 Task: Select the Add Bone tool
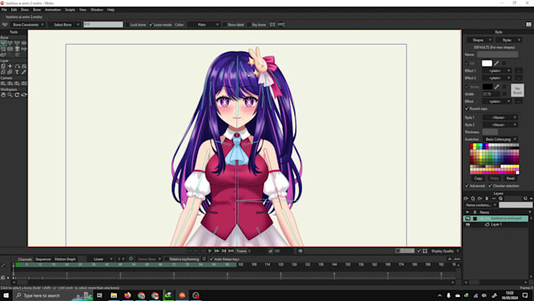point(17,43)
